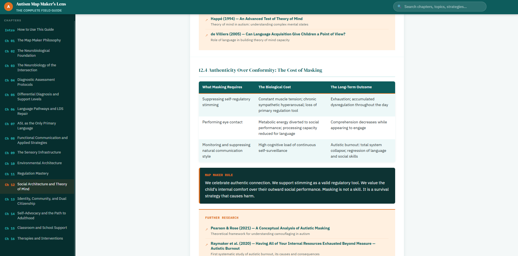This screenshot has width=518, height=256.
Task: Open Pearson & Rose (2021) Autistic Masking link
Action: (270, 228)
